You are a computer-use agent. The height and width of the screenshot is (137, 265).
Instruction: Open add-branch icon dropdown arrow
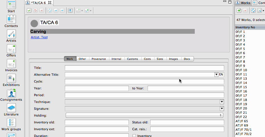coord(91,11)
